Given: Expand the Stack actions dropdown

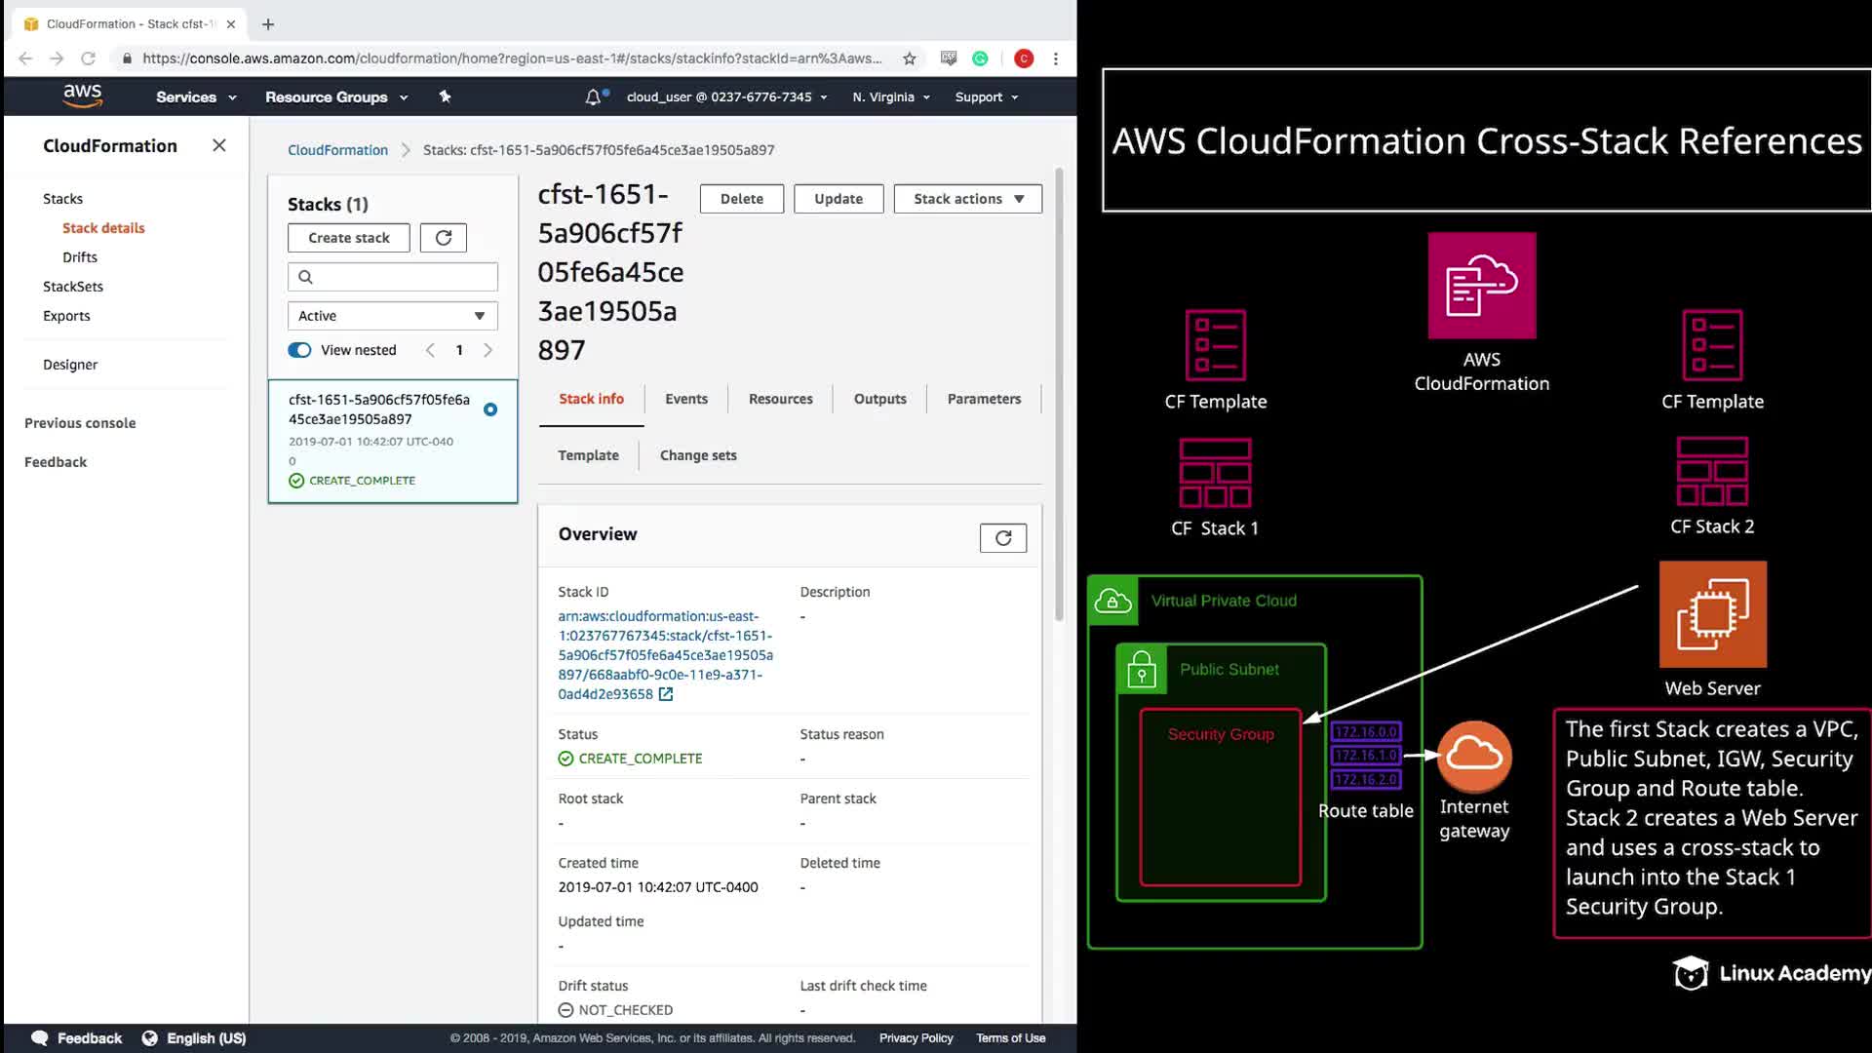Looking at the screenshot, I should pos(967,199).
